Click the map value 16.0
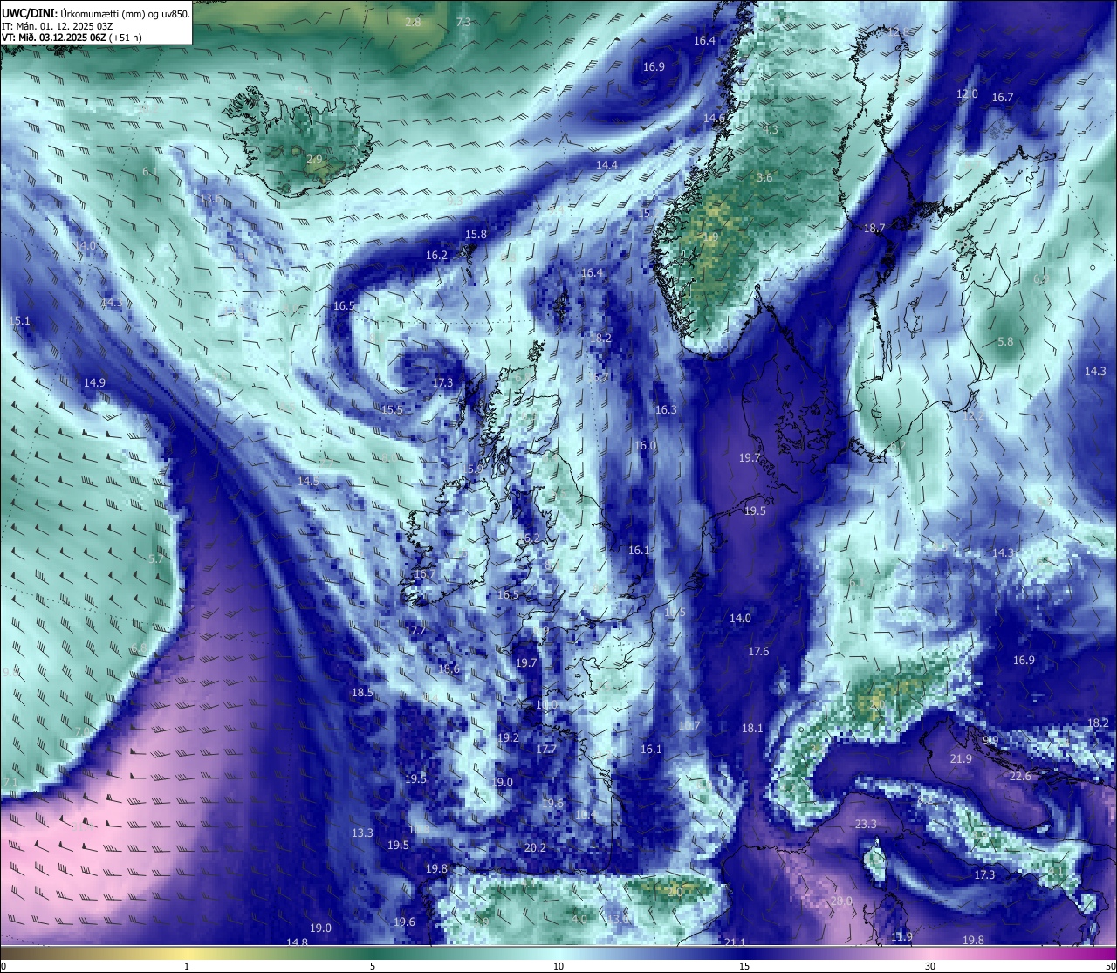Viewport: 1117px width, 973px height. pyautogui.click(x=645, y=446)
